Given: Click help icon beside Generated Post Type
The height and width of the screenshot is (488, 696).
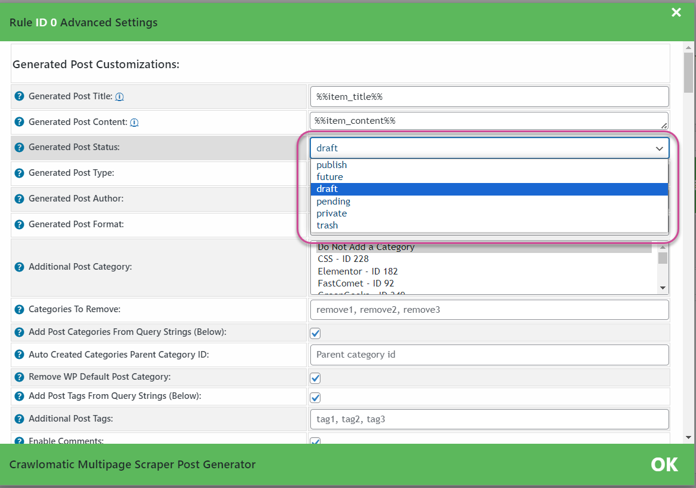Looking at the screenshot, I should click(x=19, y=173).
